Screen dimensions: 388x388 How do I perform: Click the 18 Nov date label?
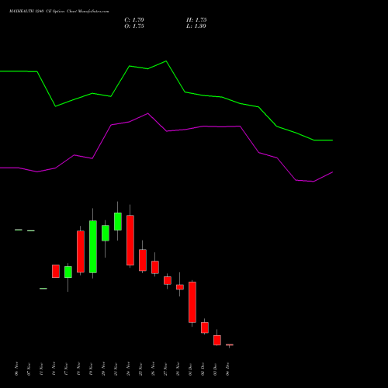coord(78,369)
